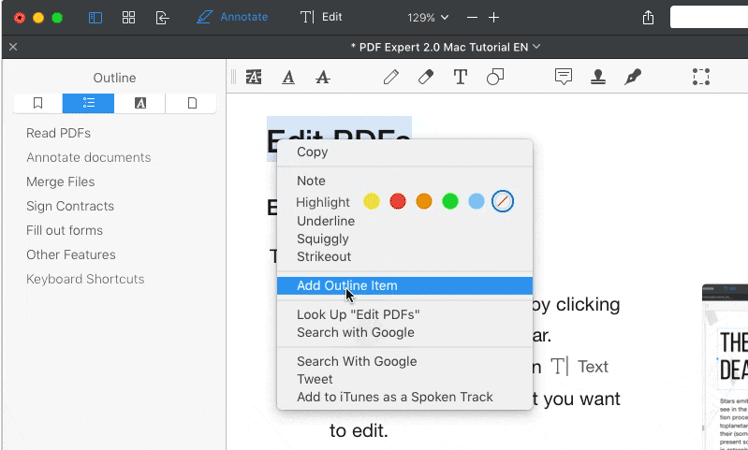Choose the Text annotation tool

[460, 78]
